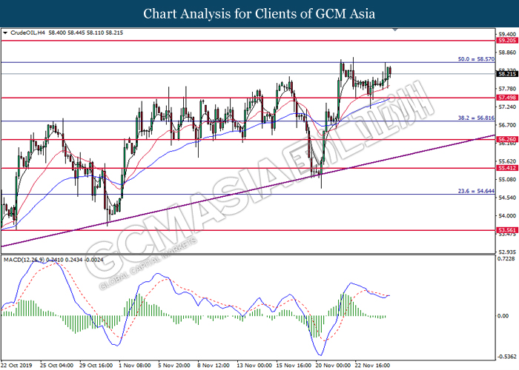Click the 5 Nov 20:00 time label
519x370 pixels.
pyautogui.click(x=174, y=365)
